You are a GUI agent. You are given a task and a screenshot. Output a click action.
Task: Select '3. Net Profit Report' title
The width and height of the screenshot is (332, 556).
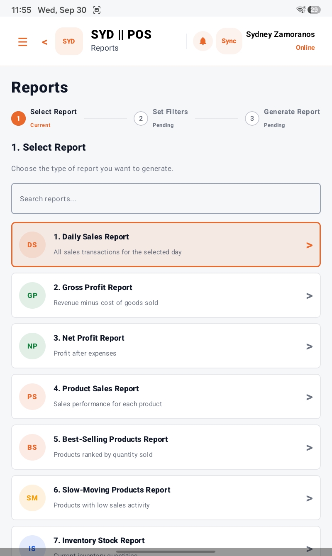[89, 338]
